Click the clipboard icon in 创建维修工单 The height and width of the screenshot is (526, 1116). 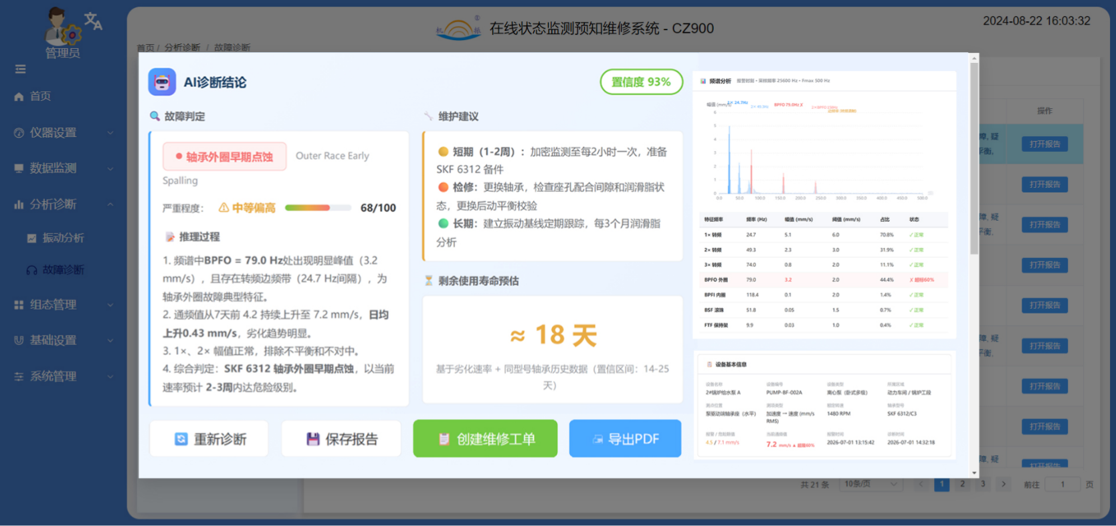click(x=444, y=439)
